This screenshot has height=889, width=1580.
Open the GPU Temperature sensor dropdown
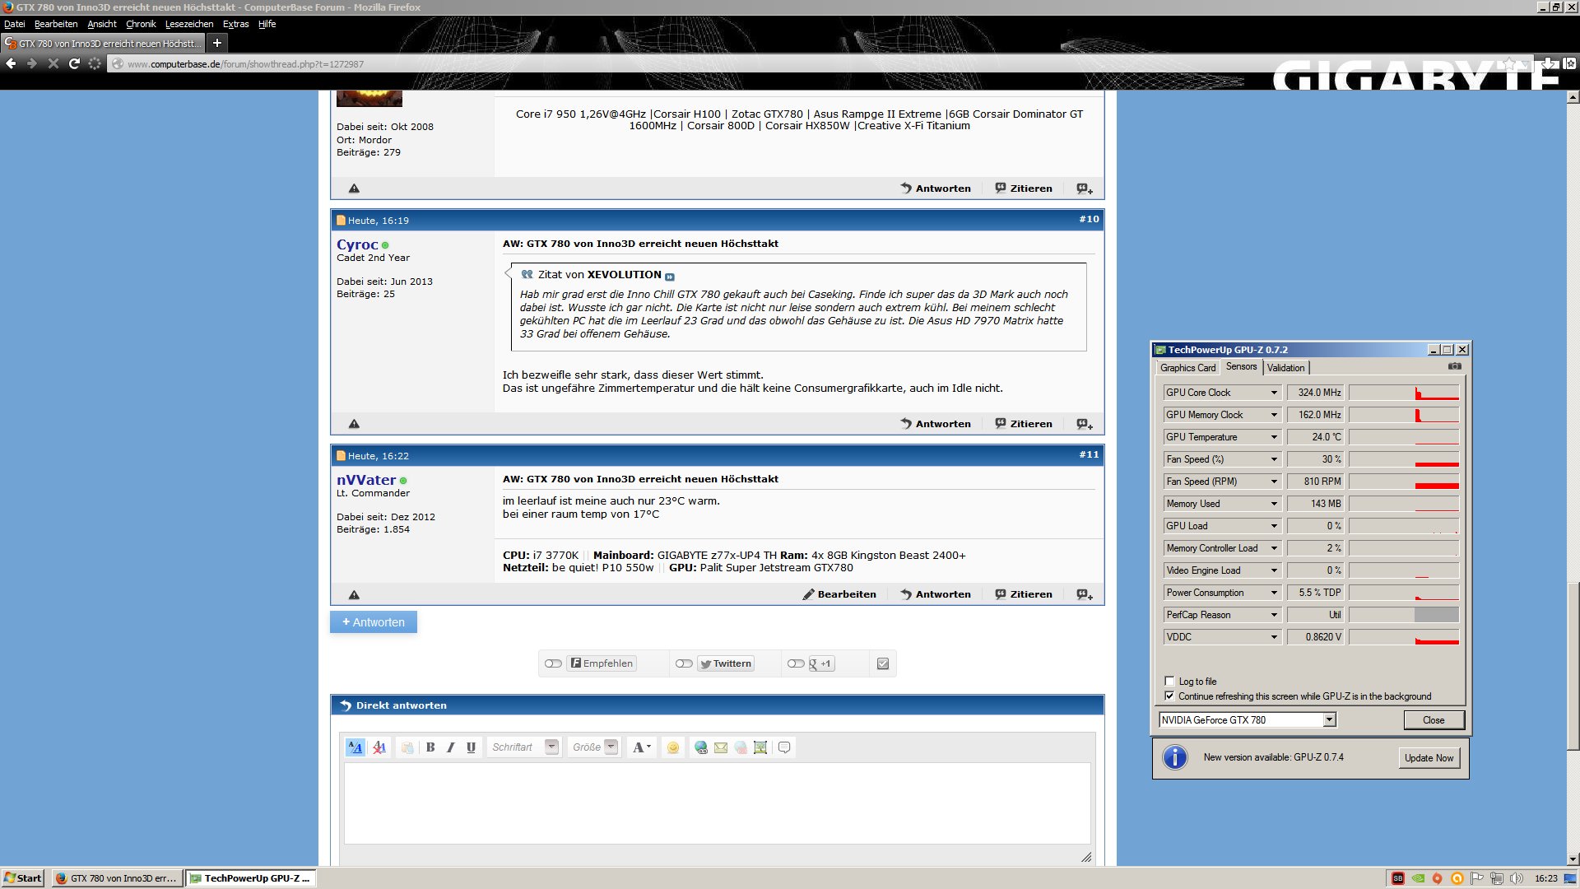[x=1274, y=437]
